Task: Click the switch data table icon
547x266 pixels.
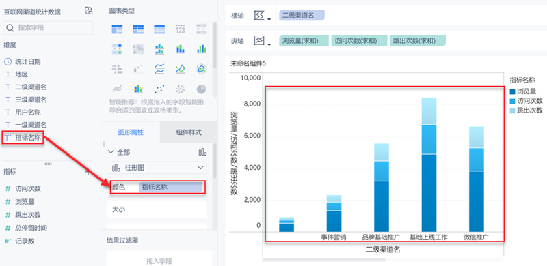Action: pyautogui.click(x=89, y=10)
